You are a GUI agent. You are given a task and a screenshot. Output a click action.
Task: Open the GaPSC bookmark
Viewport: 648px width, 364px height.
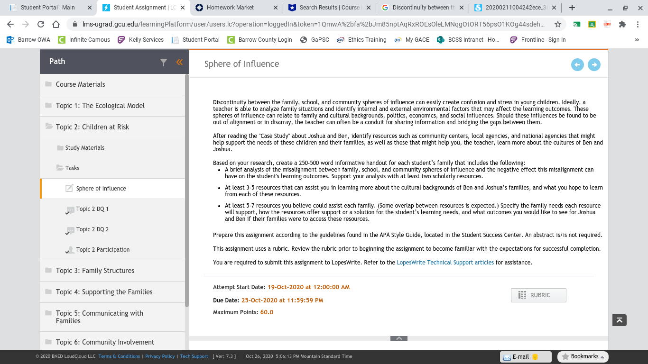315,40
